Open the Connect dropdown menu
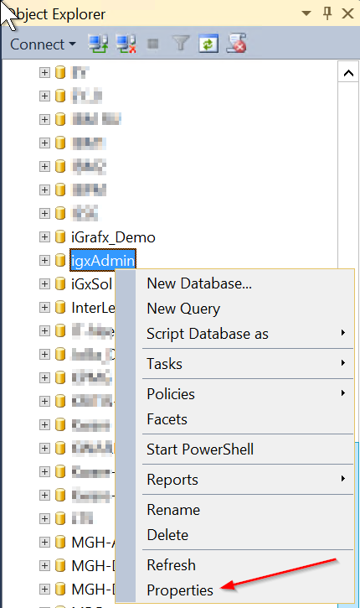Viewport: 360px width, 608px height. pyautogui.click(x=43, y=44)
